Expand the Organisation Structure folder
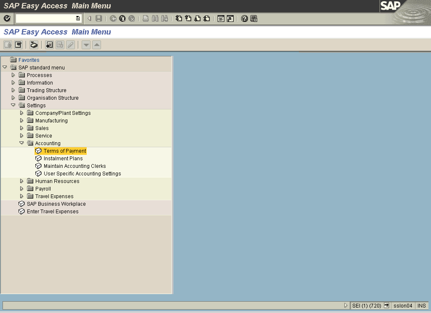Screen dimensions: 431x313 (x=13, y=98)
